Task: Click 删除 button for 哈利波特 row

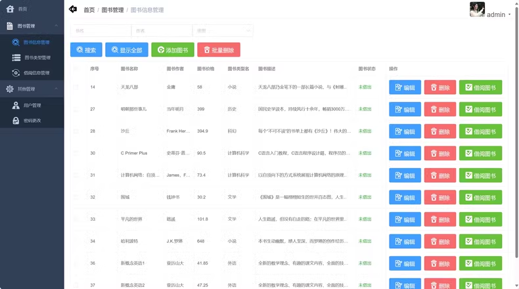Action: click(440, 241)
